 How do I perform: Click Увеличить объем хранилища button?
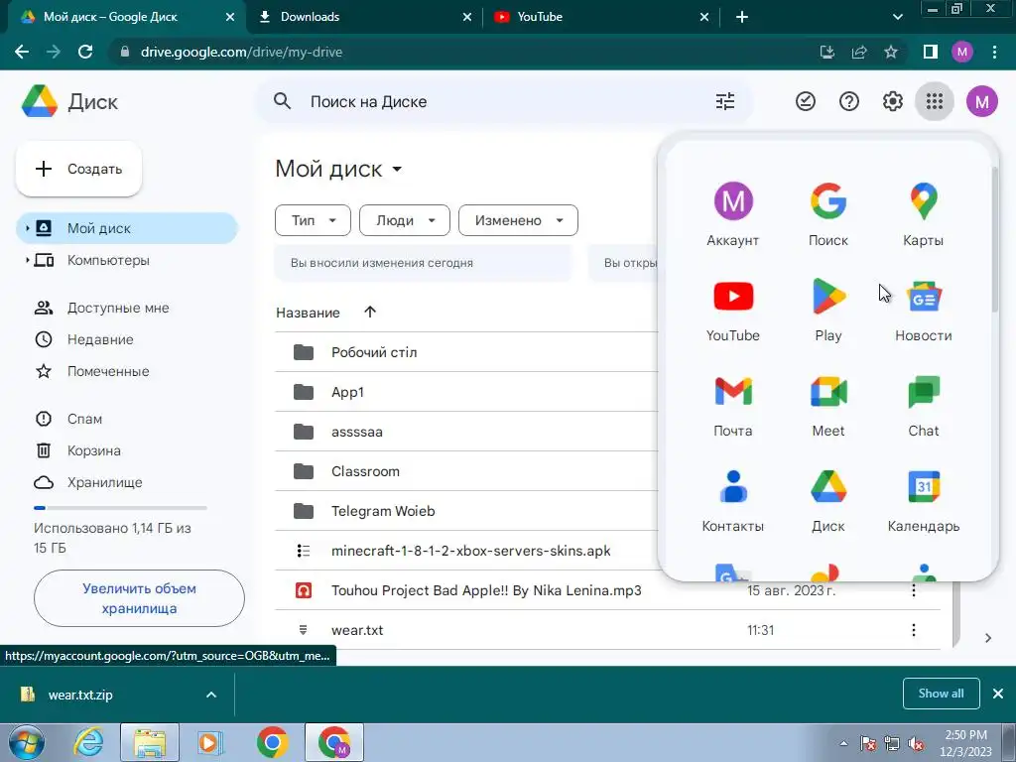pyautogui.click(x=139, y=598)
